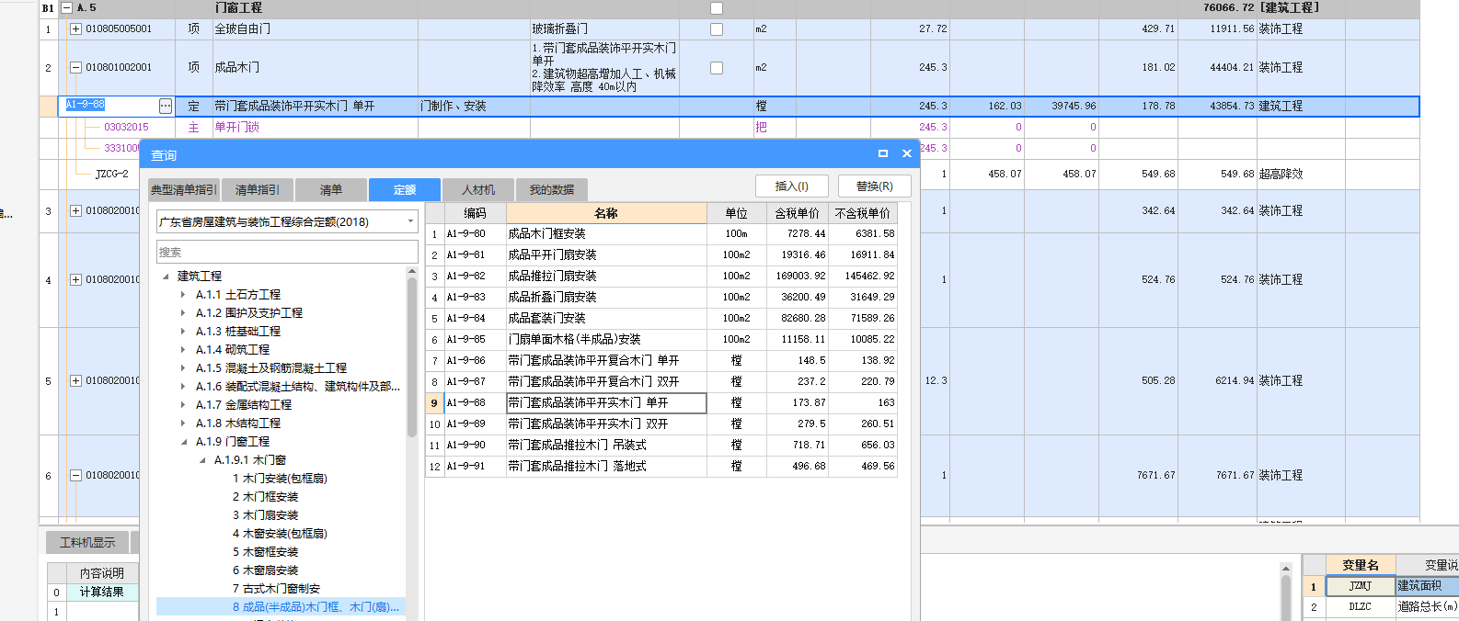This screenshot has height=621, width=1459.
Task: Select tree item 2 木门框安装
Action: click(265, 497)
